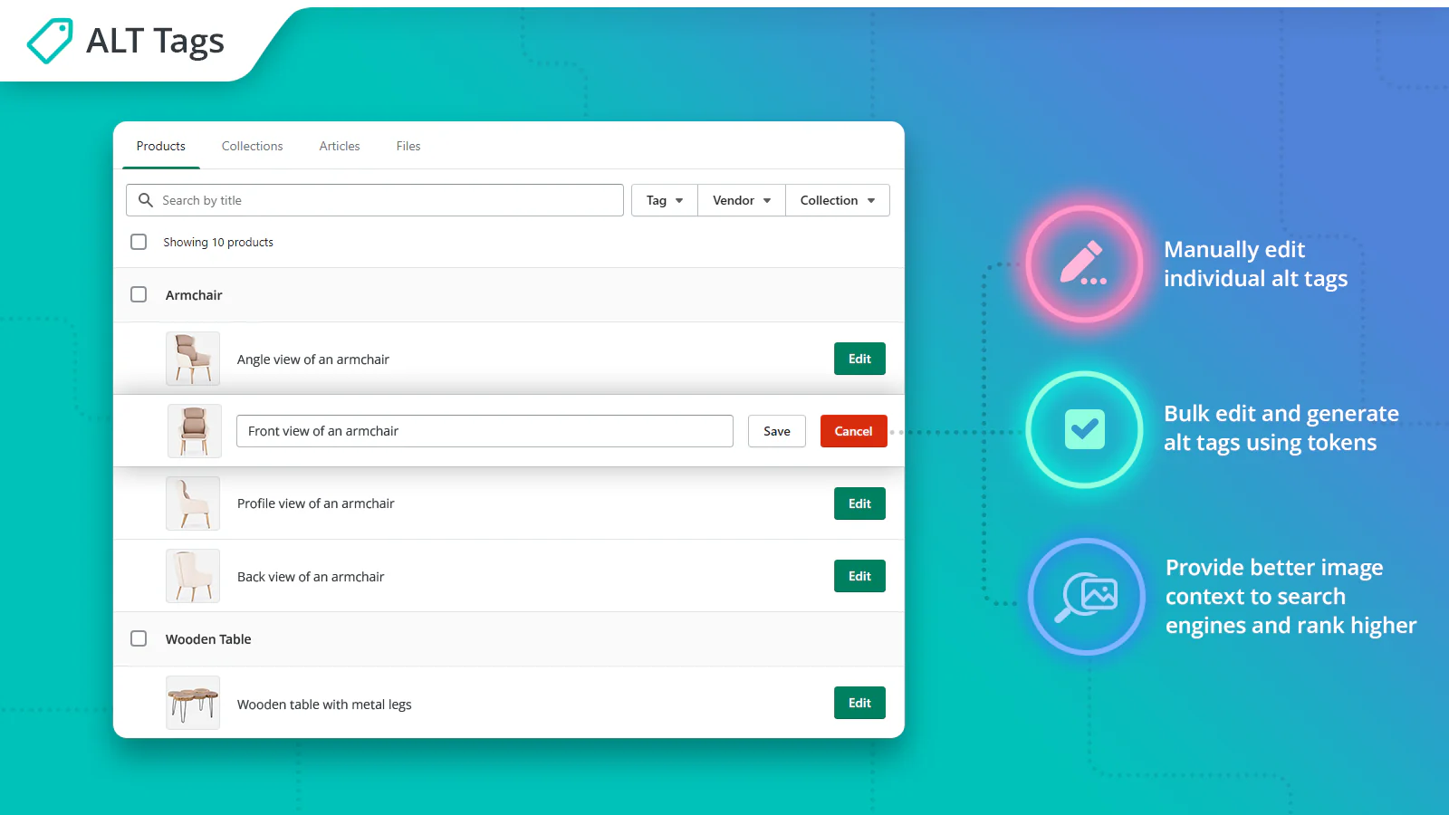Select the front view armchair thumbnail
Viewport: 1449px width, 815px height.
tap(194, 431)
